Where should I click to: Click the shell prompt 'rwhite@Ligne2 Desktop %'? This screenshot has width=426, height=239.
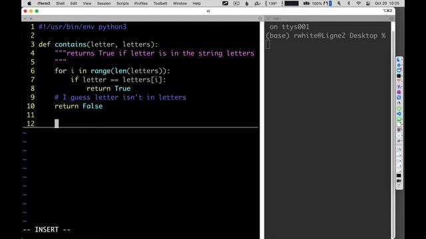tap(339, 36)
